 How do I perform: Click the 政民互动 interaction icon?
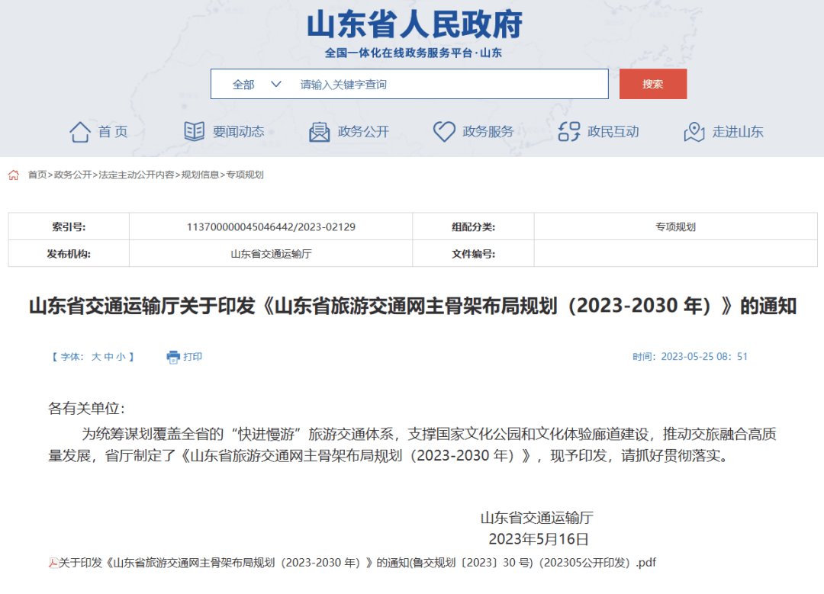pos(569,132)
